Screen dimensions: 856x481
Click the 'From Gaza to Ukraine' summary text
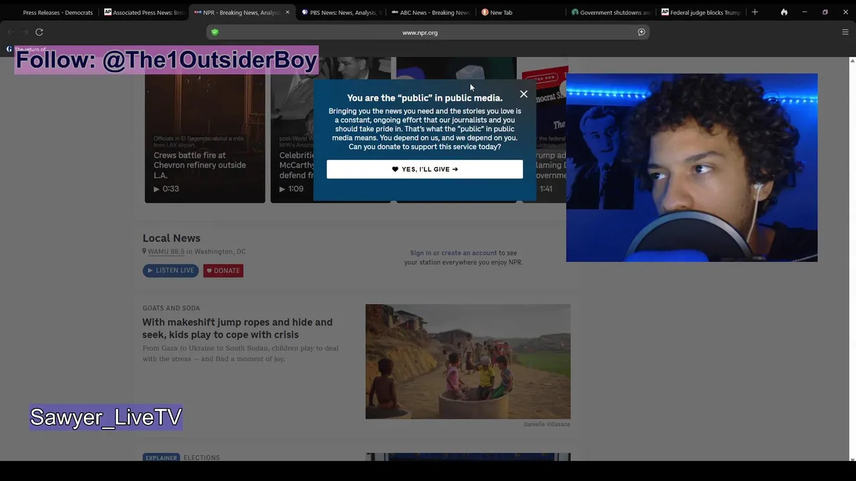click(x=241, y=353)
